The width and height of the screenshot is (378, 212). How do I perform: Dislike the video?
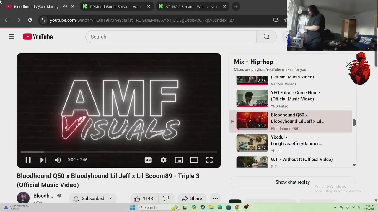tap(166, 198)
